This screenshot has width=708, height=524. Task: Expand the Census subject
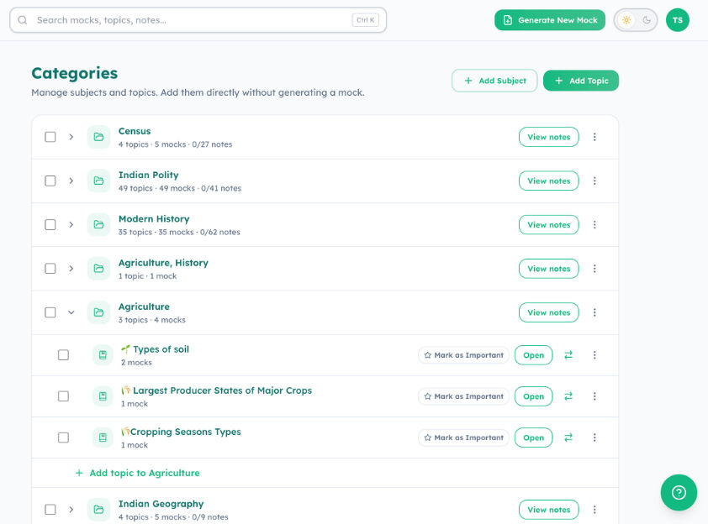(71, 137)
